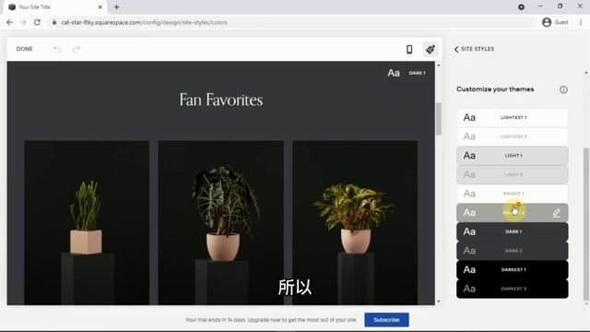Viewport: 590px width, 332px height.
Task: Click the recording indicator in title bar
Action: pyautogui.click(x=521, y=6)
